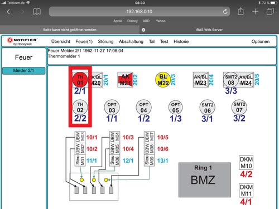
Task: Select the TH 02 thermal detector icon
Action: point(80,107)
